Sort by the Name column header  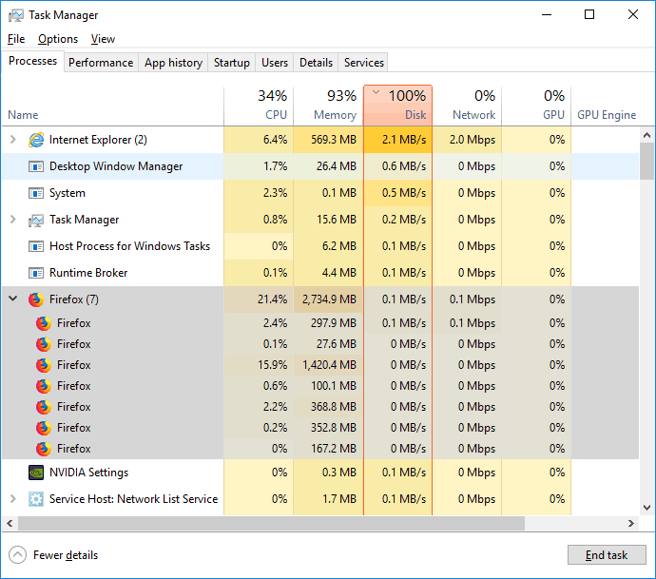pos(112,106)
